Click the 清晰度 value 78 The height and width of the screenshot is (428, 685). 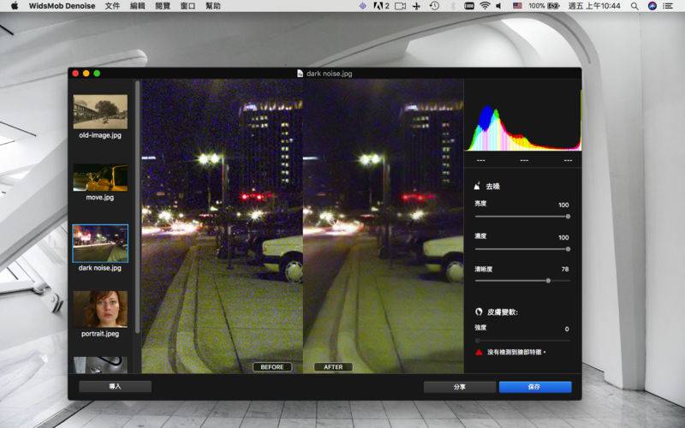coord(565,269)
